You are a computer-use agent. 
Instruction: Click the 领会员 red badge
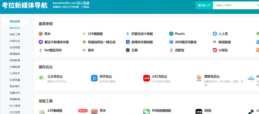pos(83,111)
